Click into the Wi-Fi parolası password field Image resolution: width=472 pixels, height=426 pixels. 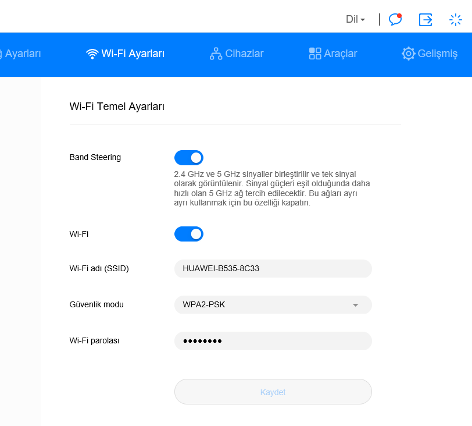[x=273, y=341]
